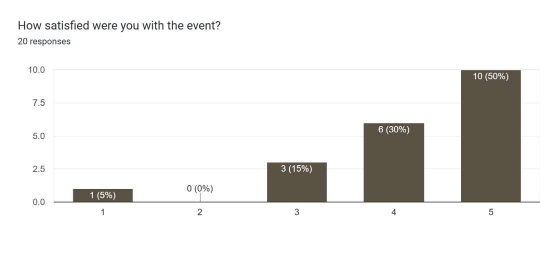The height and width of the screenshot is (257, 540).
Task: Click the 10.0 y-axis label
Action: tap(36, 70)
